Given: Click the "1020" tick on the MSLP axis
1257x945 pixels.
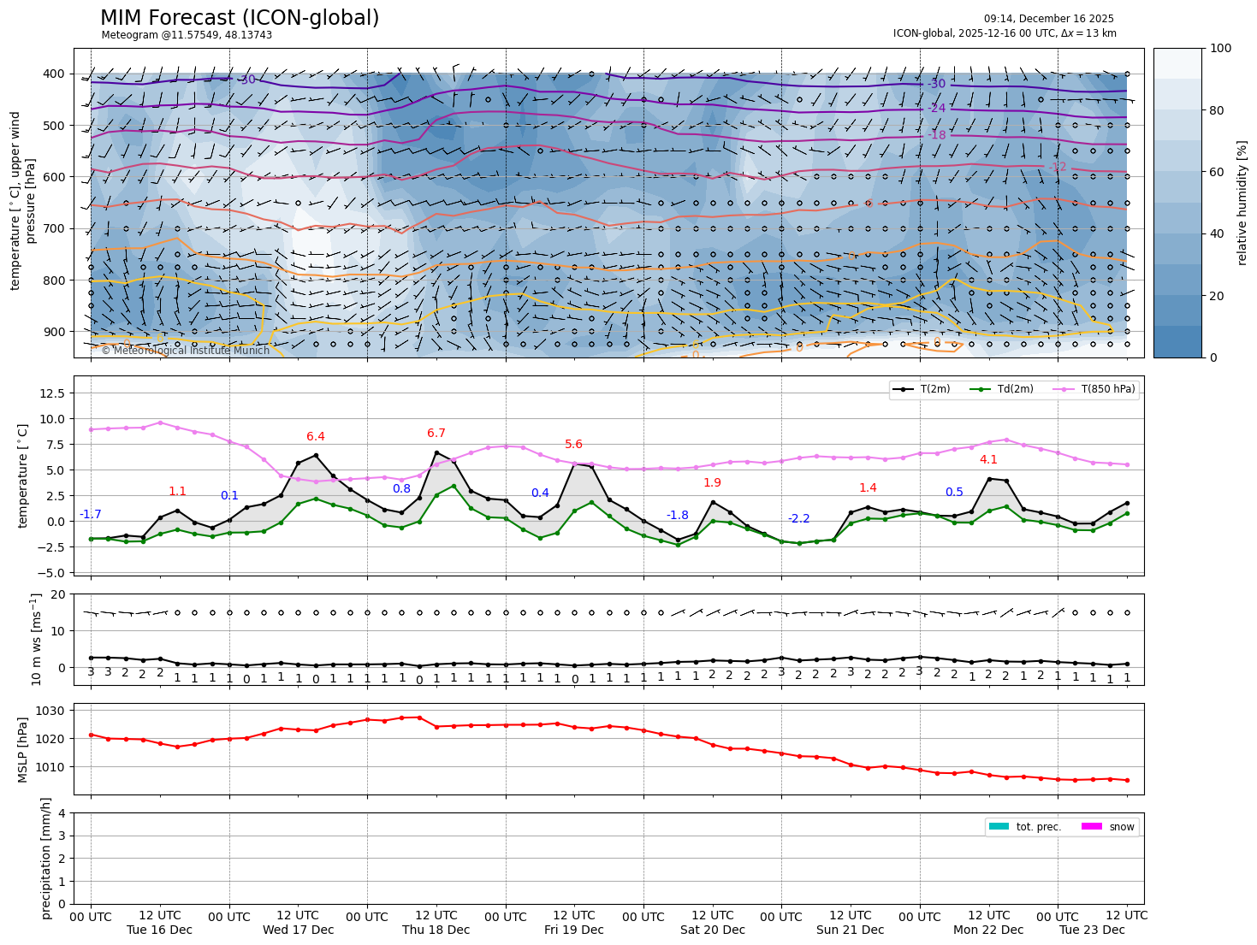Looking at the screenshot, I should click(51, 739).
